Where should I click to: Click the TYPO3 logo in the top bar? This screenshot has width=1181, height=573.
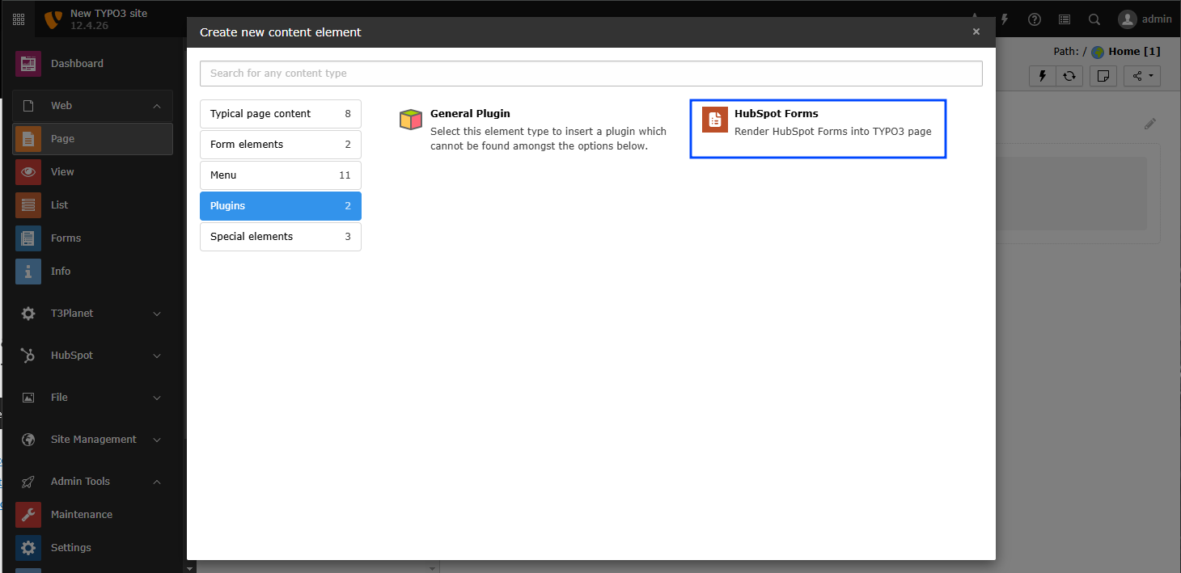tap(53, 19)
